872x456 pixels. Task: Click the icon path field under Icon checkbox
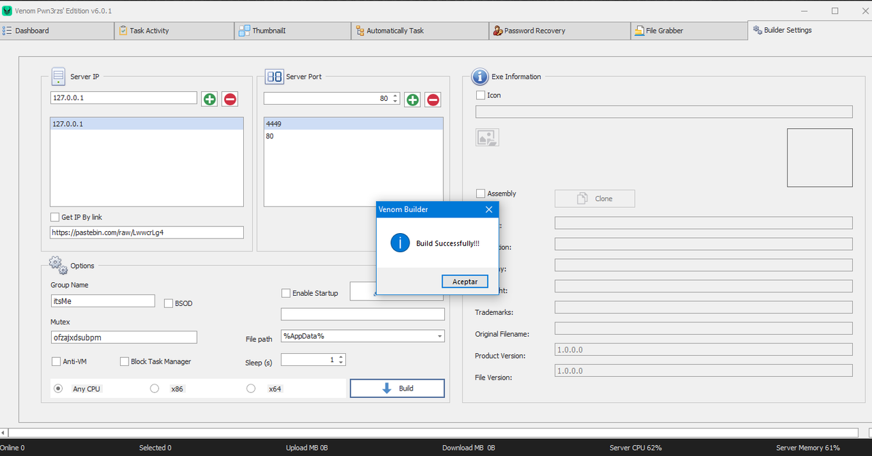pyautogui.click(x=664, y=112)
